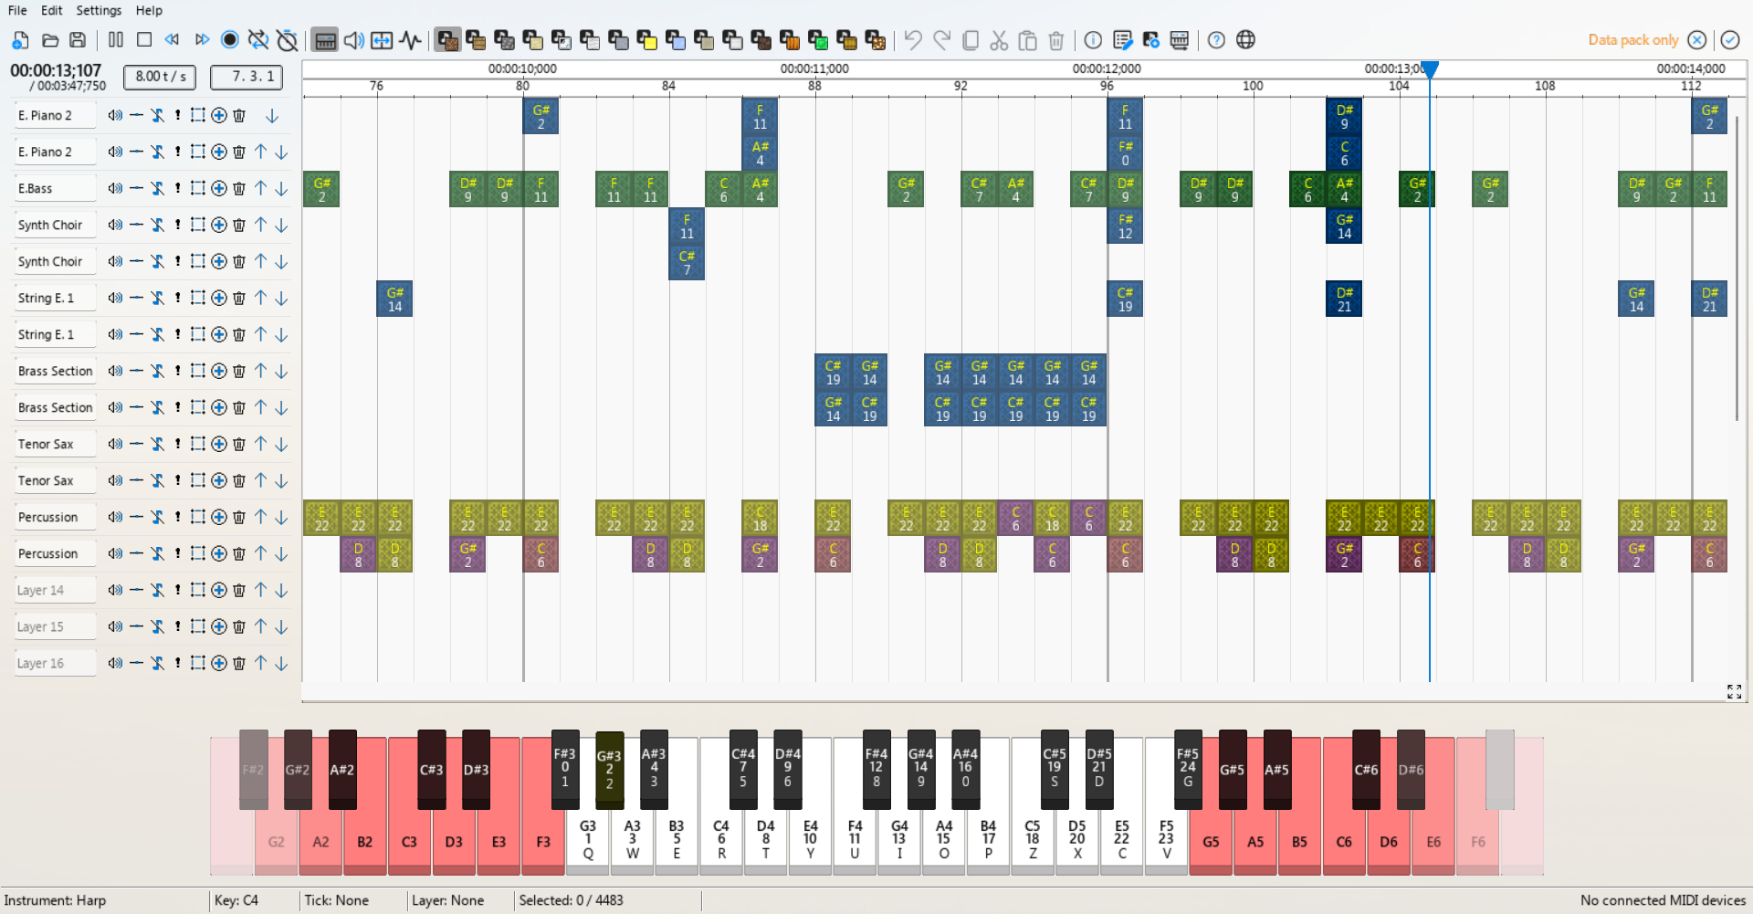Select all notes in the E.Bass layer
Image resolution: width=1753 pixels, height=914 pixels.
198,189
